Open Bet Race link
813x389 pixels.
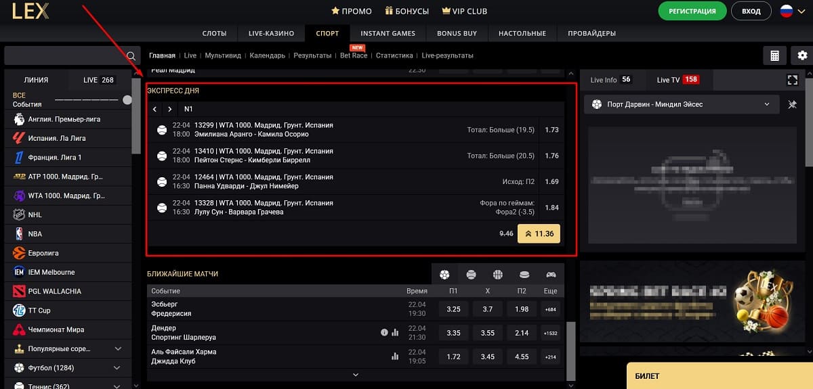pyautogui.click(x=354, y=55)
